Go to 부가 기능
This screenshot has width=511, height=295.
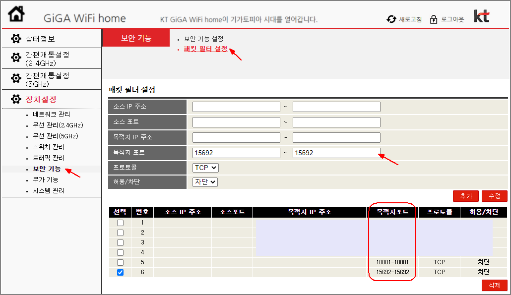(45, 179)
